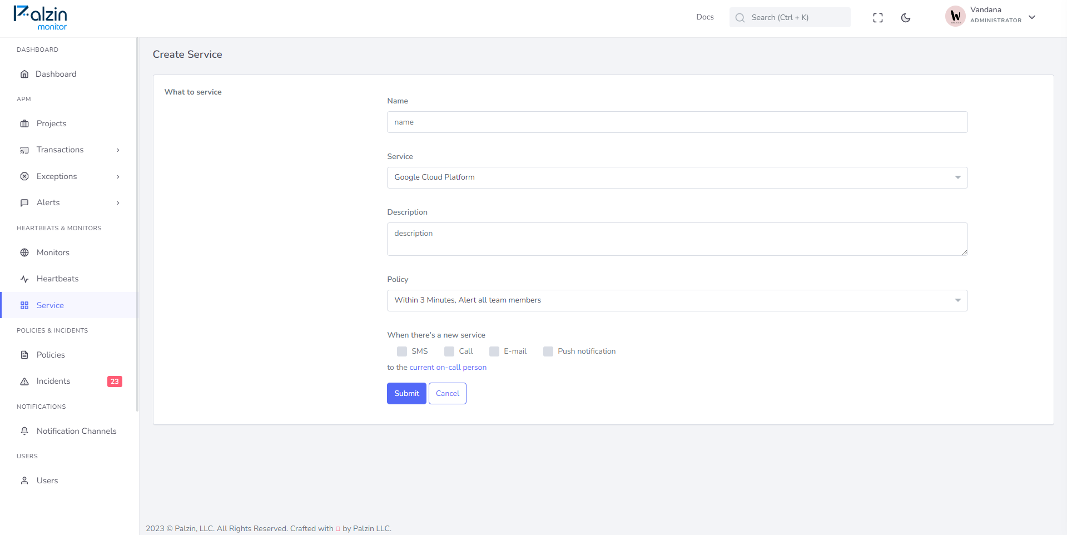Open Notification Channels bell icon

pos(24,431)
